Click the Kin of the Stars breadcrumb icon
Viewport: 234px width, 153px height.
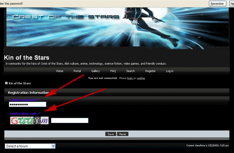click(x=6, y=83)
